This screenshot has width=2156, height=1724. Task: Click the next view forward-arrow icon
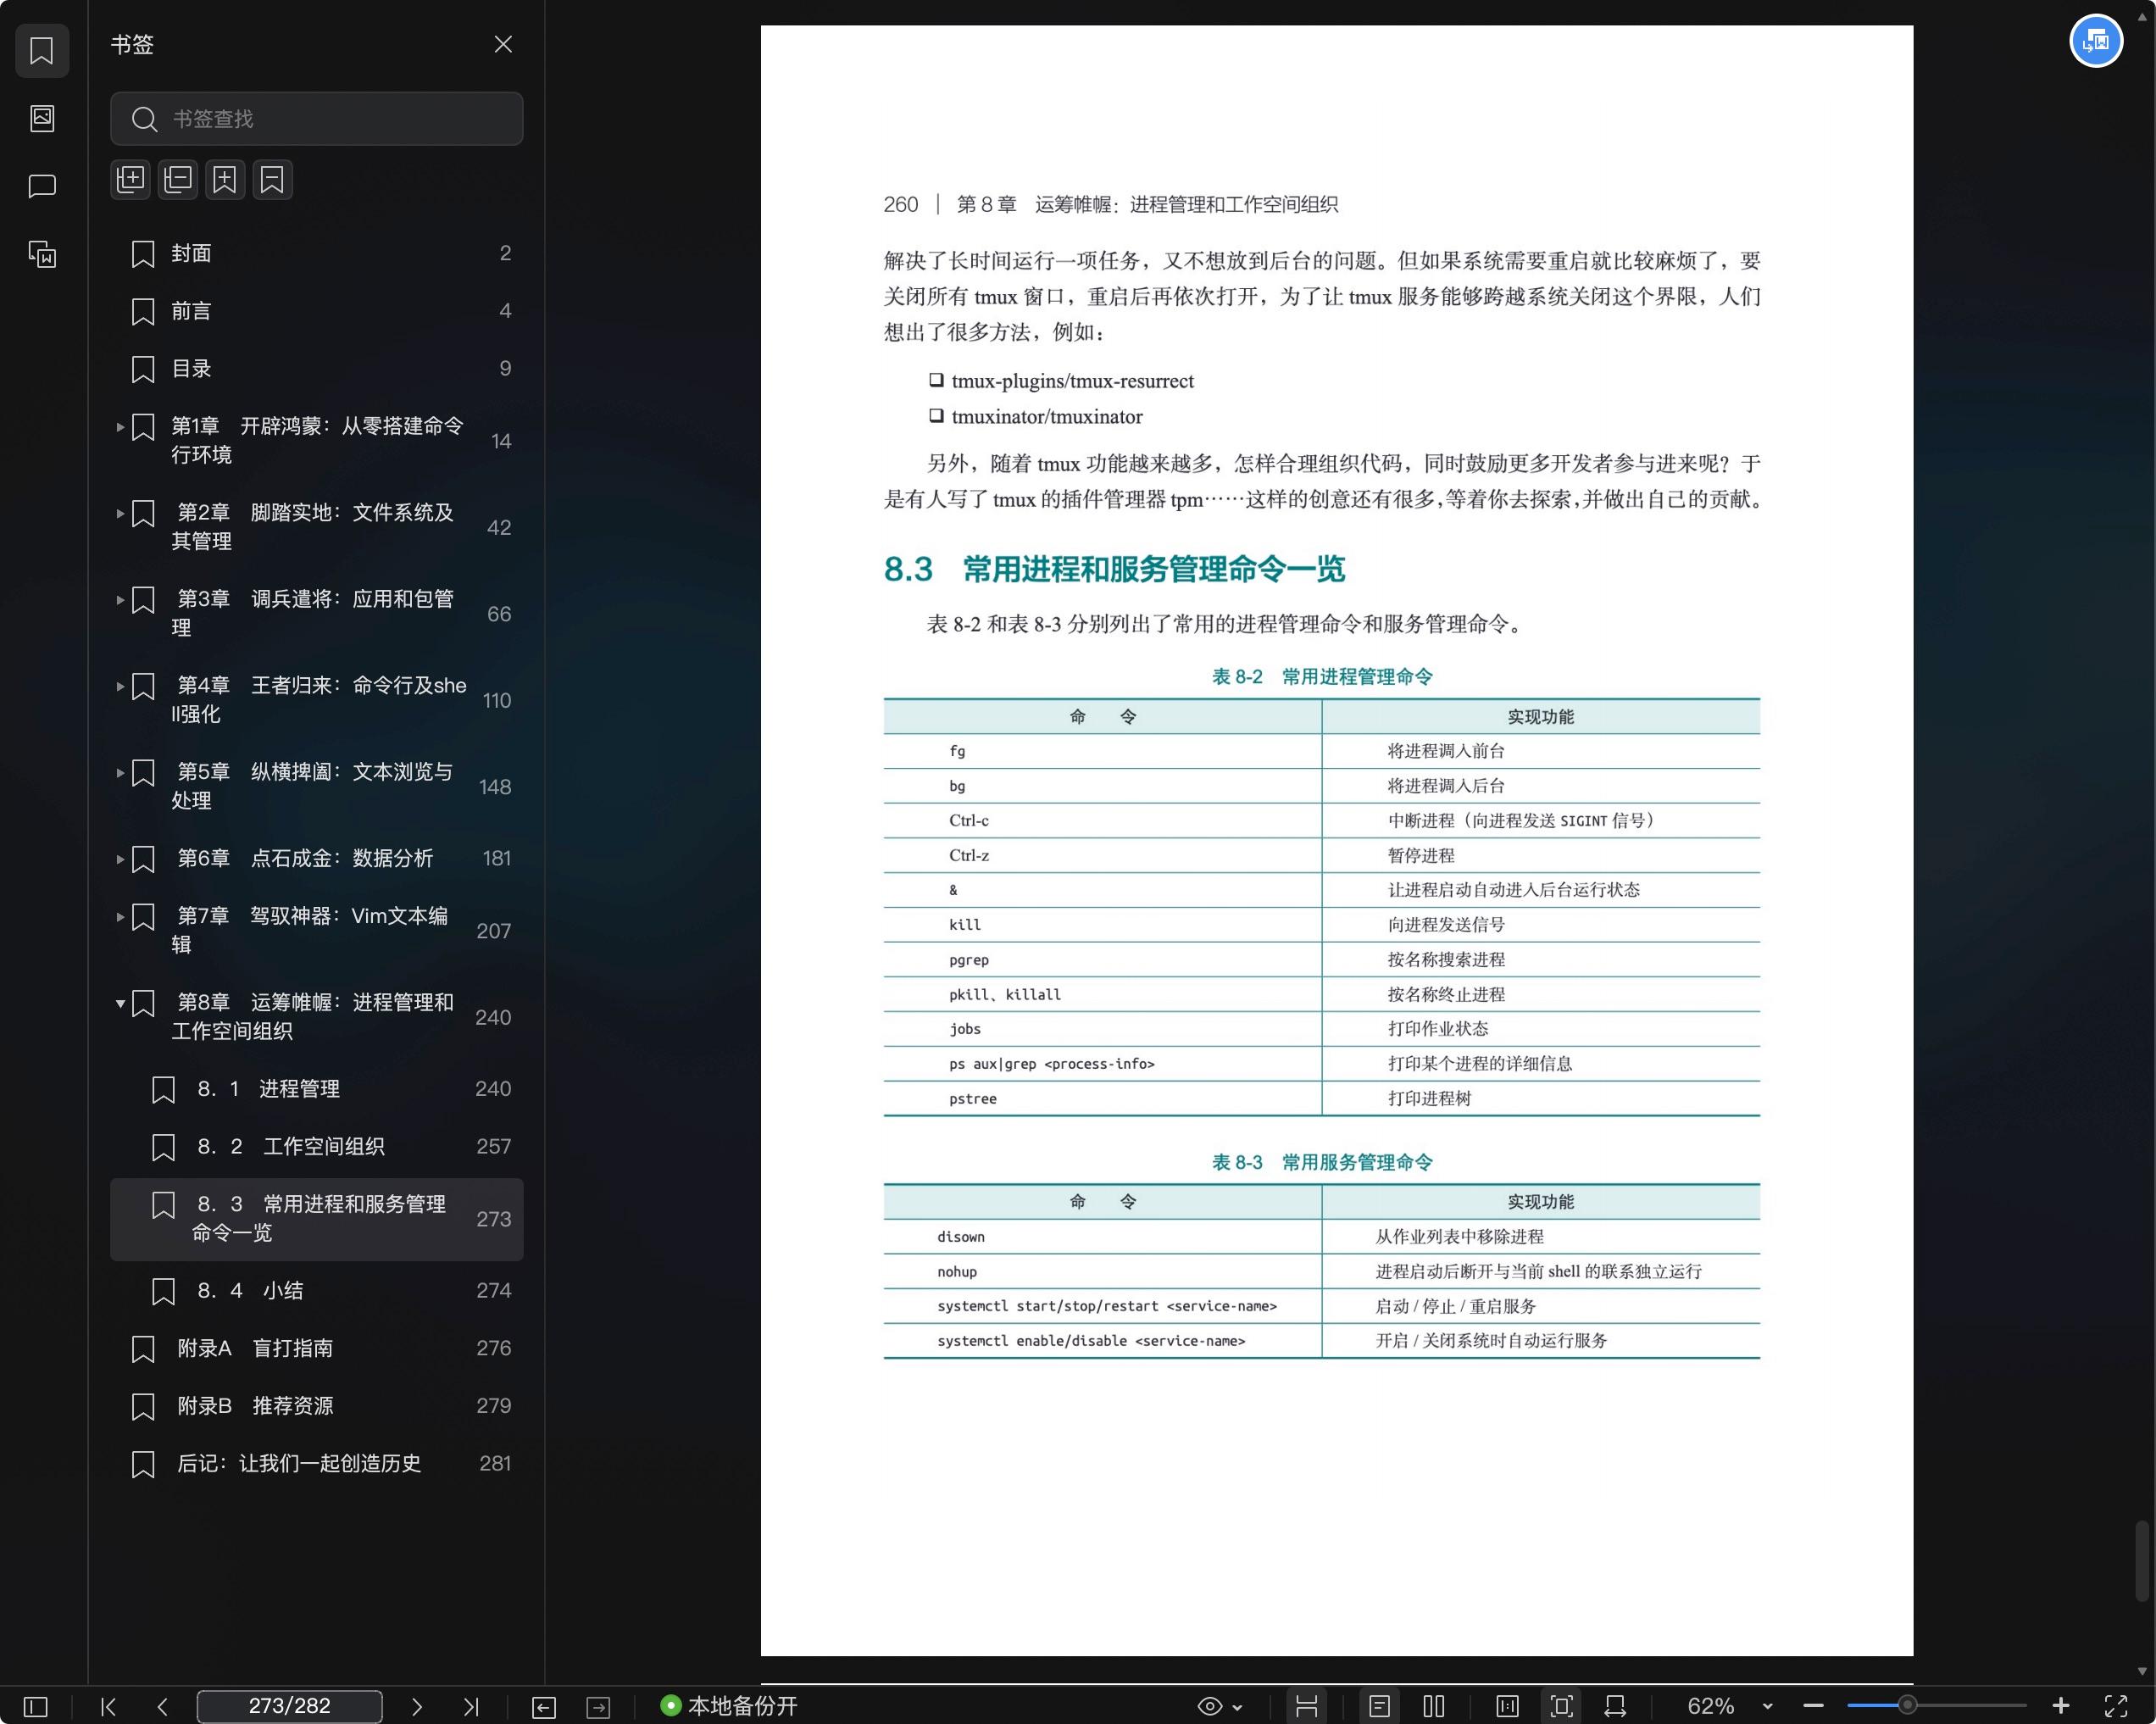click(x=598, y=1707)
